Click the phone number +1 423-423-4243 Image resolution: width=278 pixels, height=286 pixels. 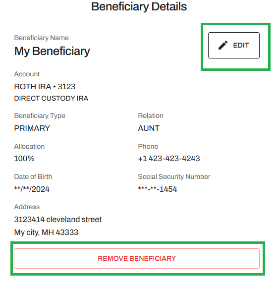[169, 159]
